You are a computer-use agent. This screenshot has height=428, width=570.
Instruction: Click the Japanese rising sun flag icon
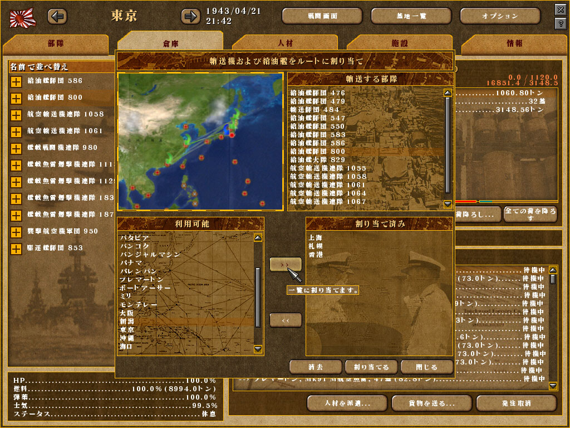tap(23, 17)
